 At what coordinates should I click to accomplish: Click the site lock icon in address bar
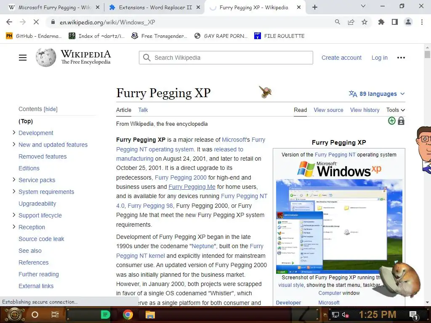[x=53, y=22]
